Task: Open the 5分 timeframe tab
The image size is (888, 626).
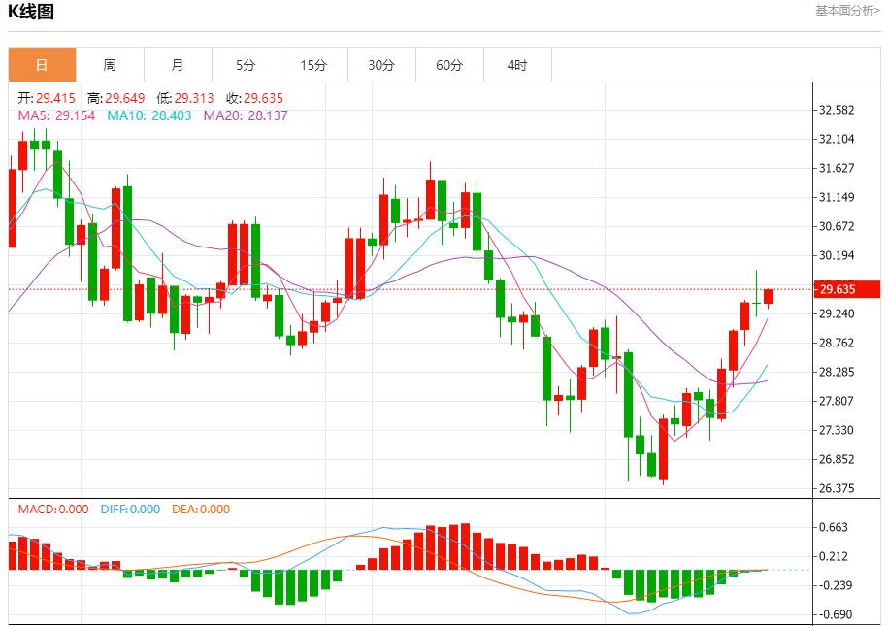Action: [x=246, y=65]
